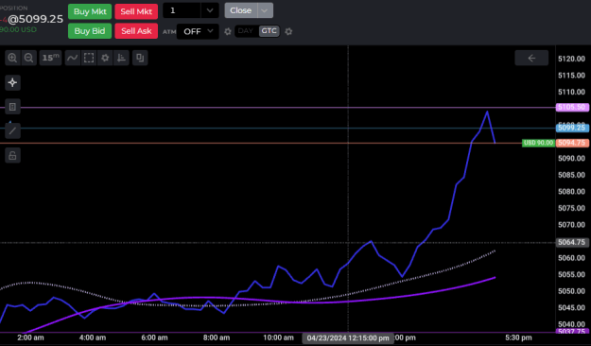
Task: Click the USD 90.00 profit tag
Action: pos(538,143)
